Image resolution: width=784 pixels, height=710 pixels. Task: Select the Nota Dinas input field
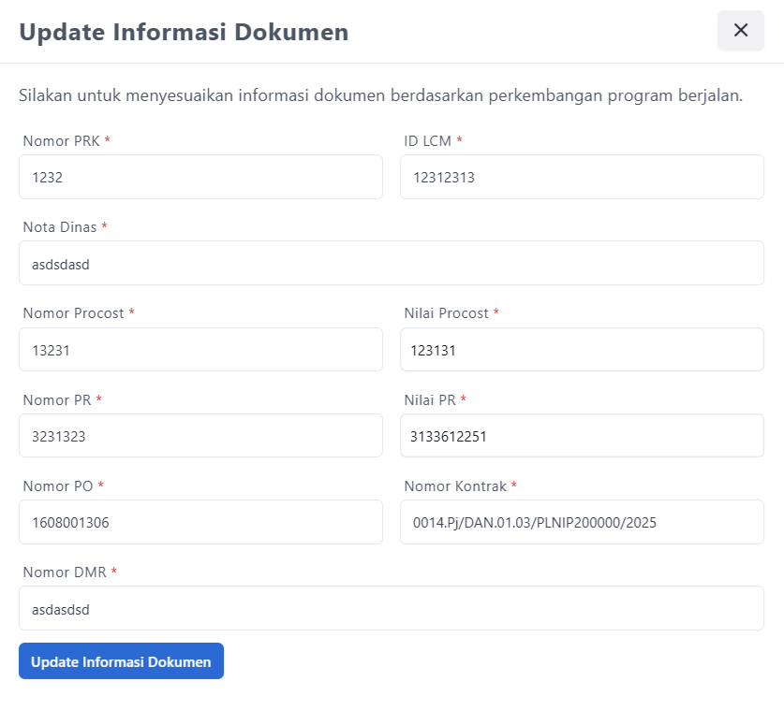click(391, 263)
